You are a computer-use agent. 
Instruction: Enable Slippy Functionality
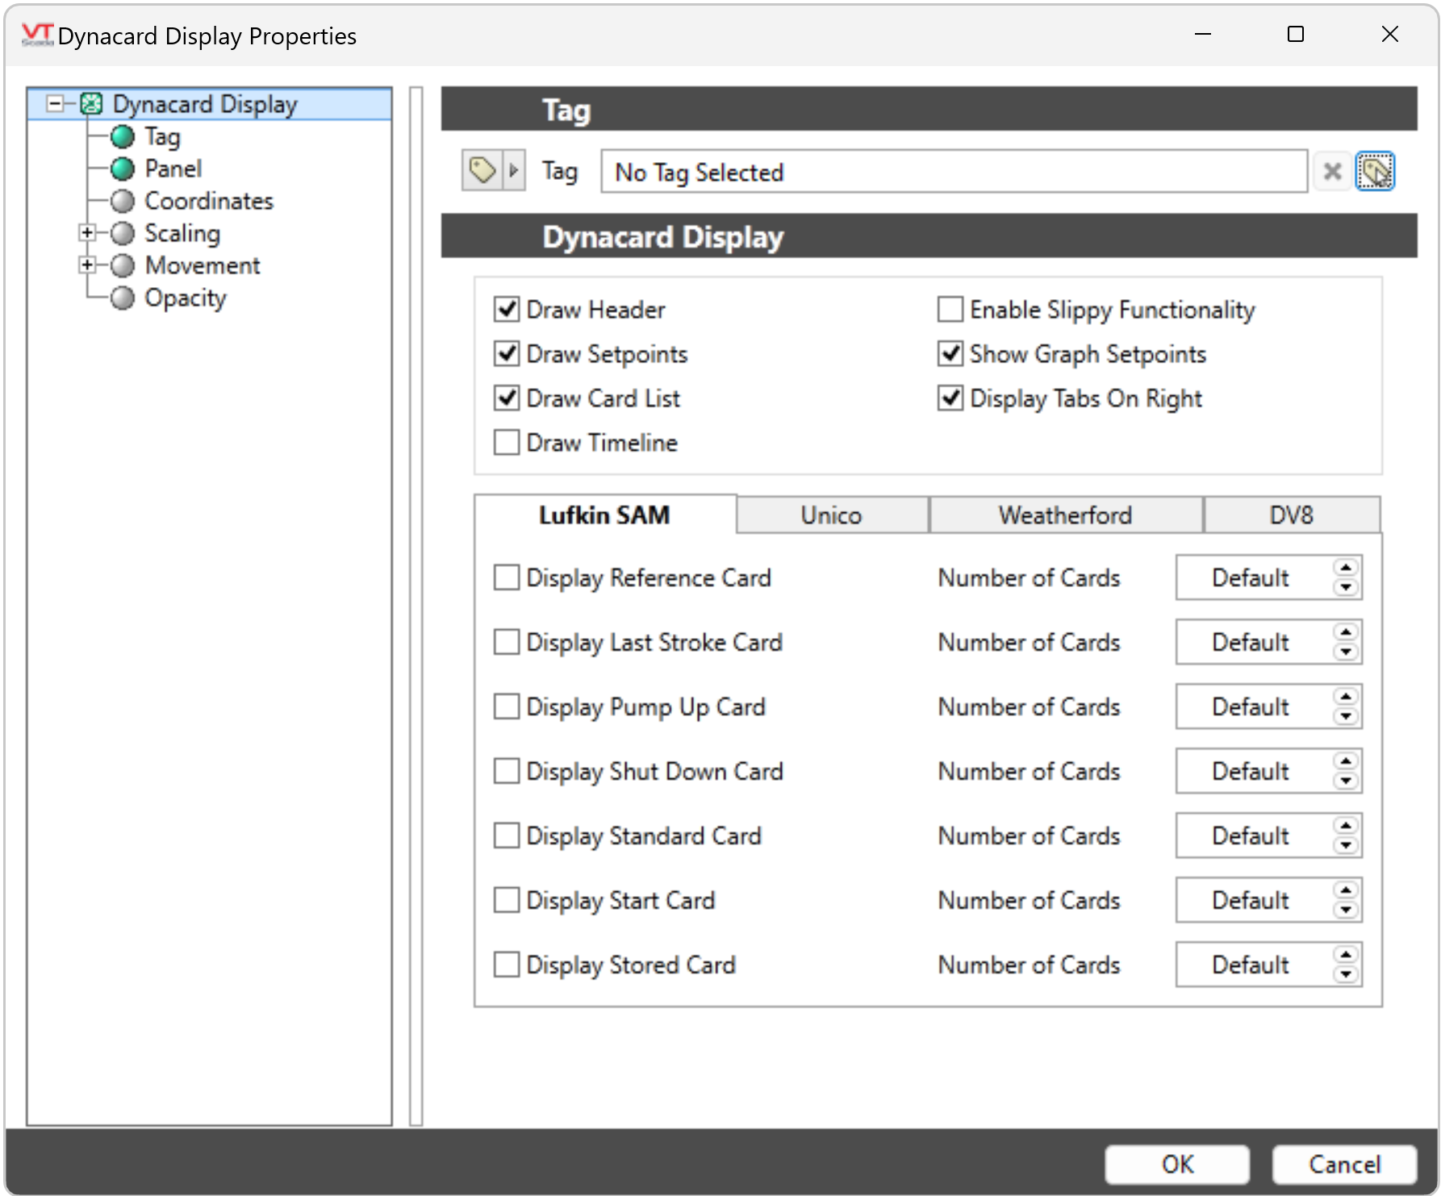click(x=950, y=309)
